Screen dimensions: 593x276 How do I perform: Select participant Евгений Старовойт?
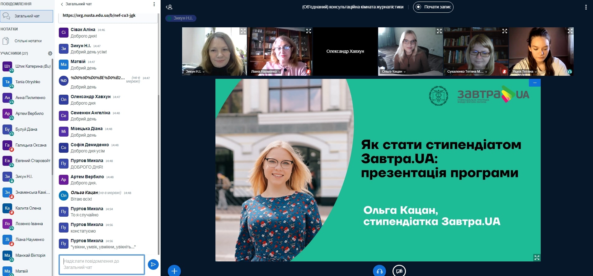coord(26,161)
